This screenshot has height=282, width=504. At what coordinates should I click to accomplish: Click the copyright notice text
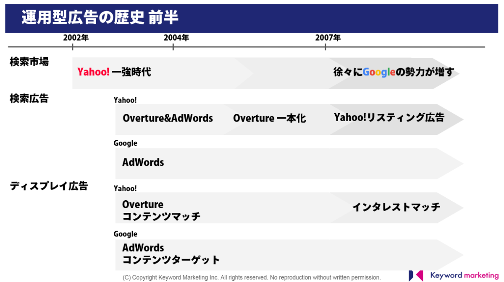tap(252, 277)
